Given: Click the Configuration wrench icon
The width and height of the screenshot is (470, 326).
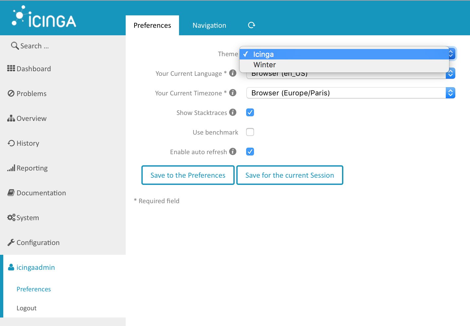Looking at the screenshot, I should [11, 242].
